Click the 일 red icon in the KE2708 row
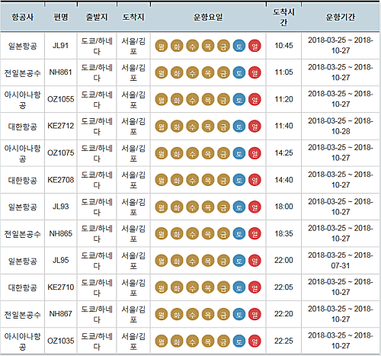381x356 pixels. tap(255, 180)
